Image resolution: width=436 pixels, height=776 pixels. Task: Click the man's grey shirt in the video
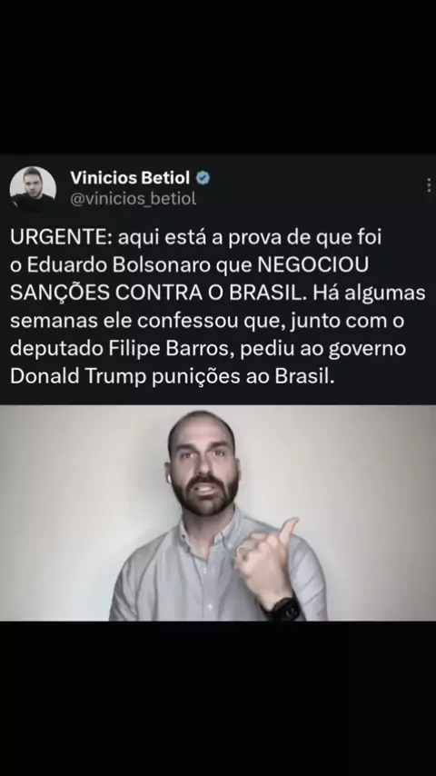[198, 579]
